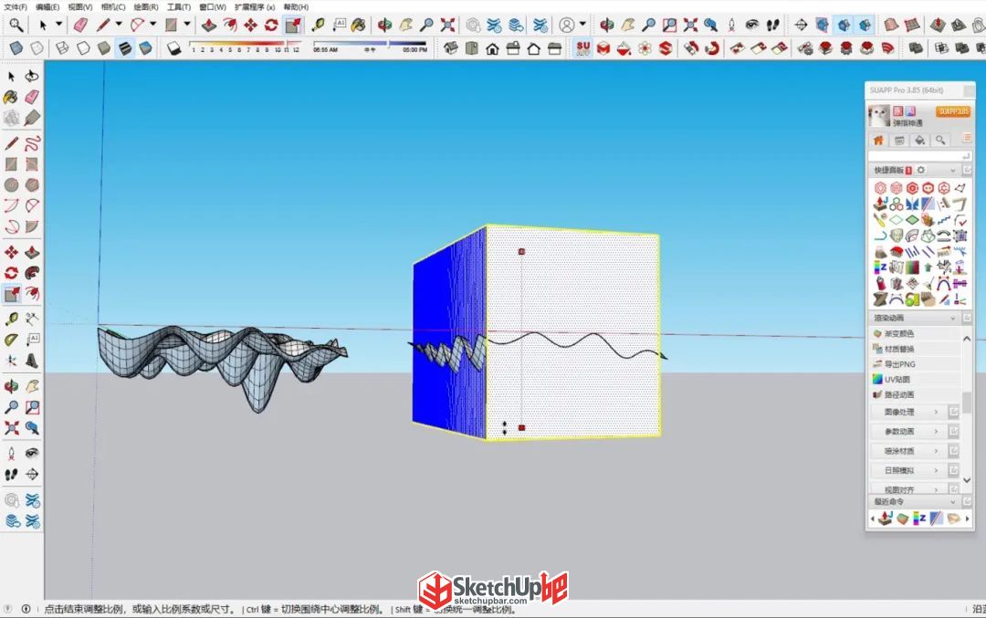This screenshot has width=986, height=618.
Task: Toggle shadows display button
Action: (x=173, y=48)
